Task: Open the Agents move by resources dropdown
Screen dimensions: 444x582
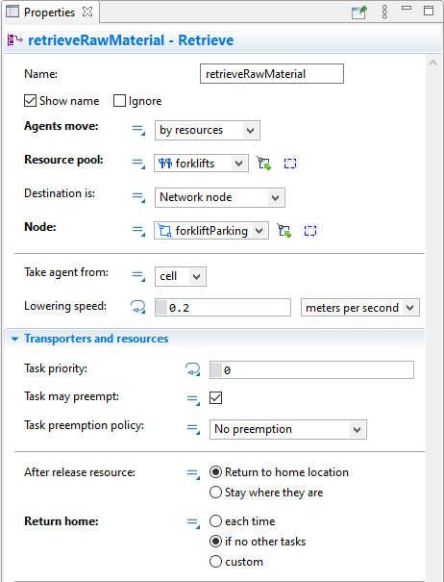Action: tap(208, 130)
